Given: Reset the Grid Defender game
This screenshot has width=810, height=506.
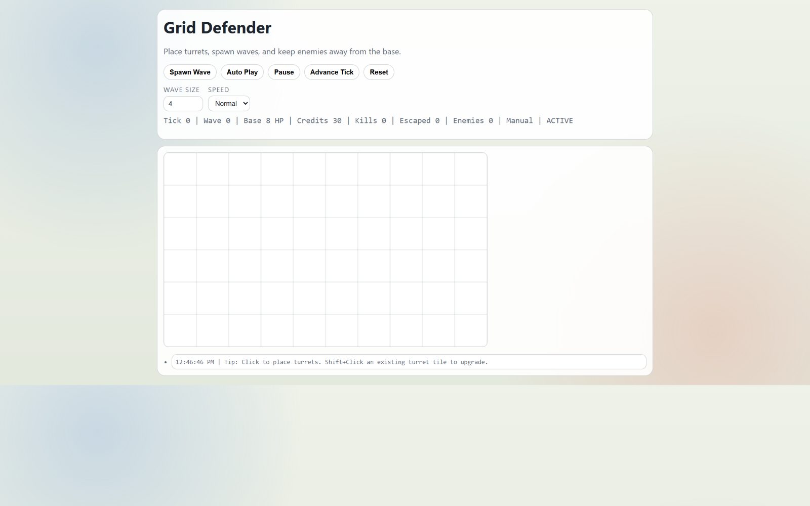Looking at the screenshot, I should [x=379, y=72].
